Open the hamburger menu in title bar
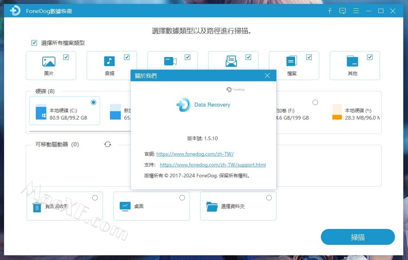The width and height of the screenshot is (408, 260). [x=356, y=10]
